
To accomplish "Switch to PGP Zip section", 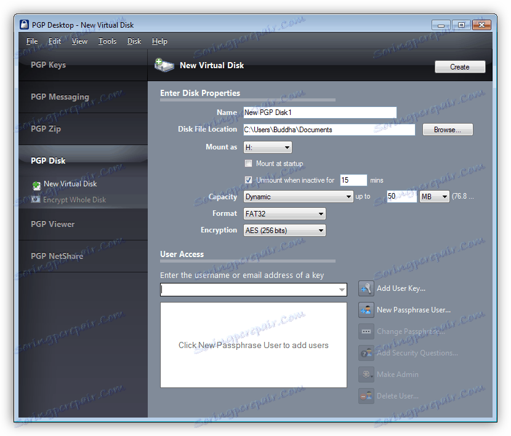I will [83, 129].
